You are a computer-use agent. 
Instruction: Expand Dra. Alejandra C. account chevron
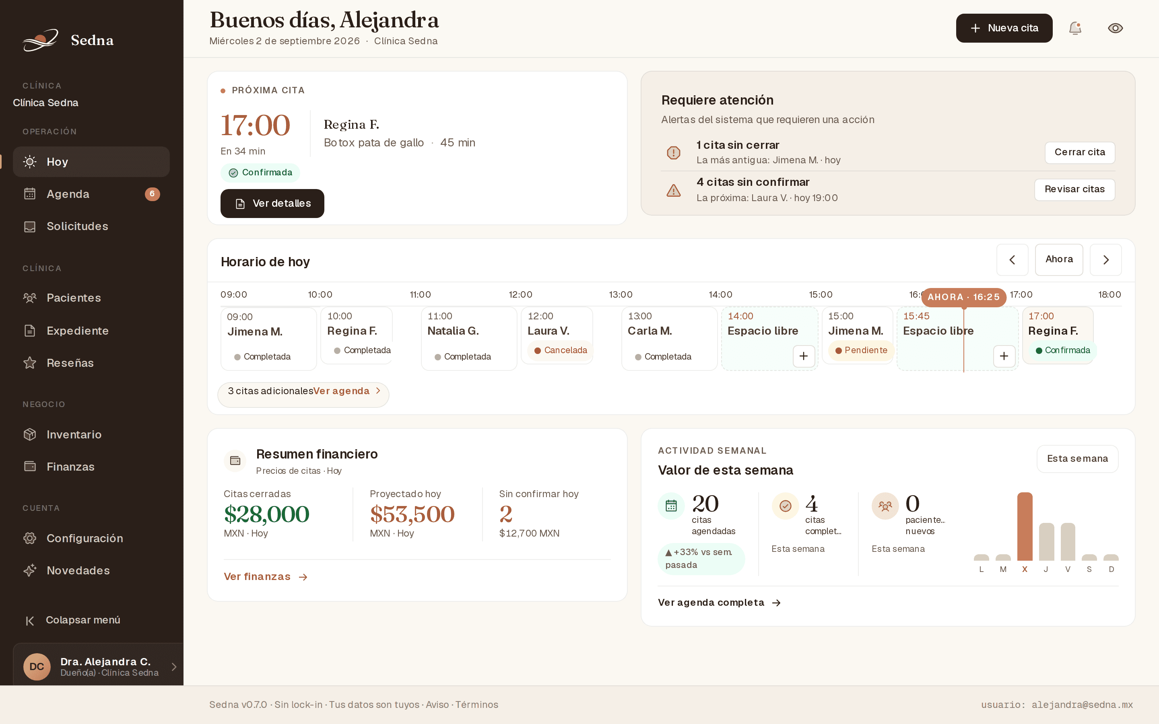(174, 666)
